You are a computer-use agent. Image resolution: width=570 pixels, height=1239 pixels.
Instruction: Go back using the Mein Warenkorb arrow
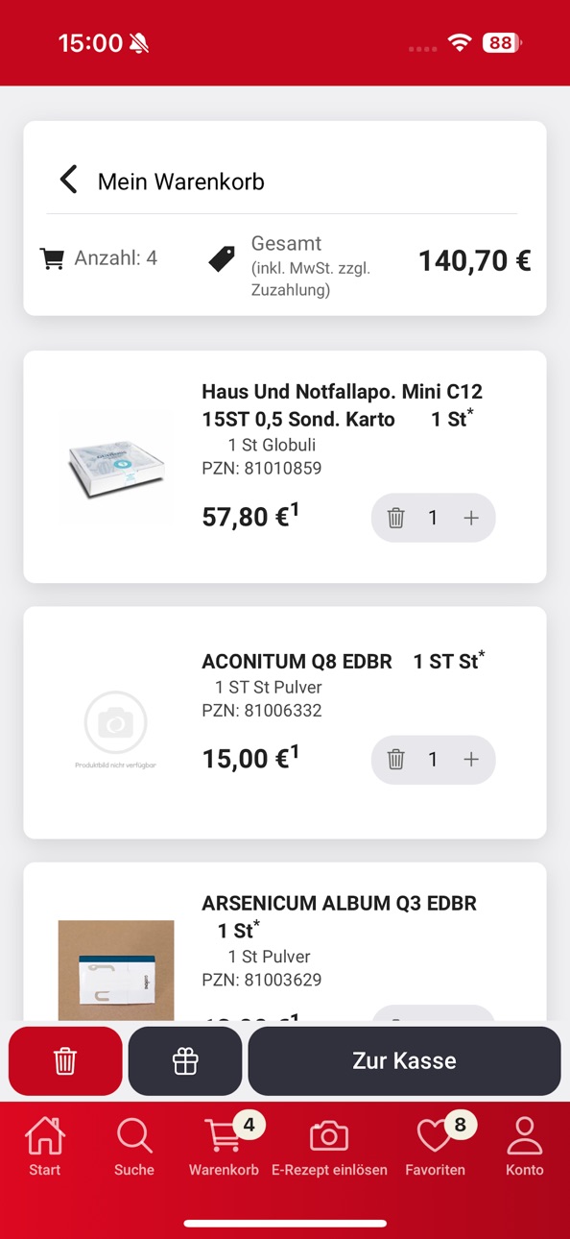68,180
